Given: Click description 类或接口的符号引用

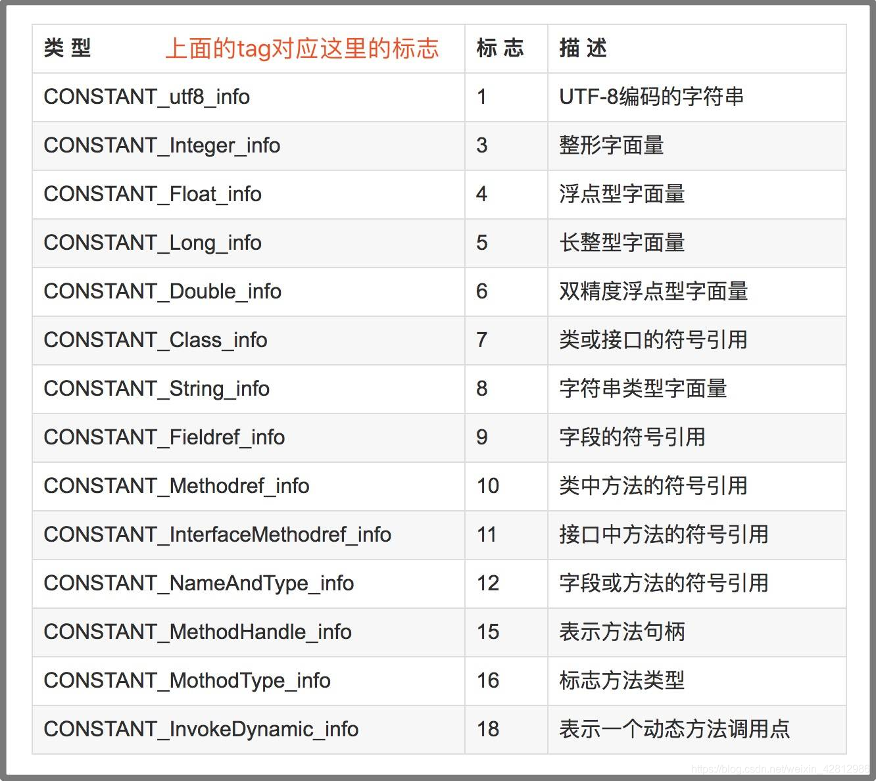Looking at the screenshot, I should [654, 341].
